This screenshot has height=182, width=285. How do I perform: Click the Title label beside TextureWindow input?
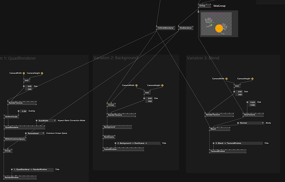point(266,143)
